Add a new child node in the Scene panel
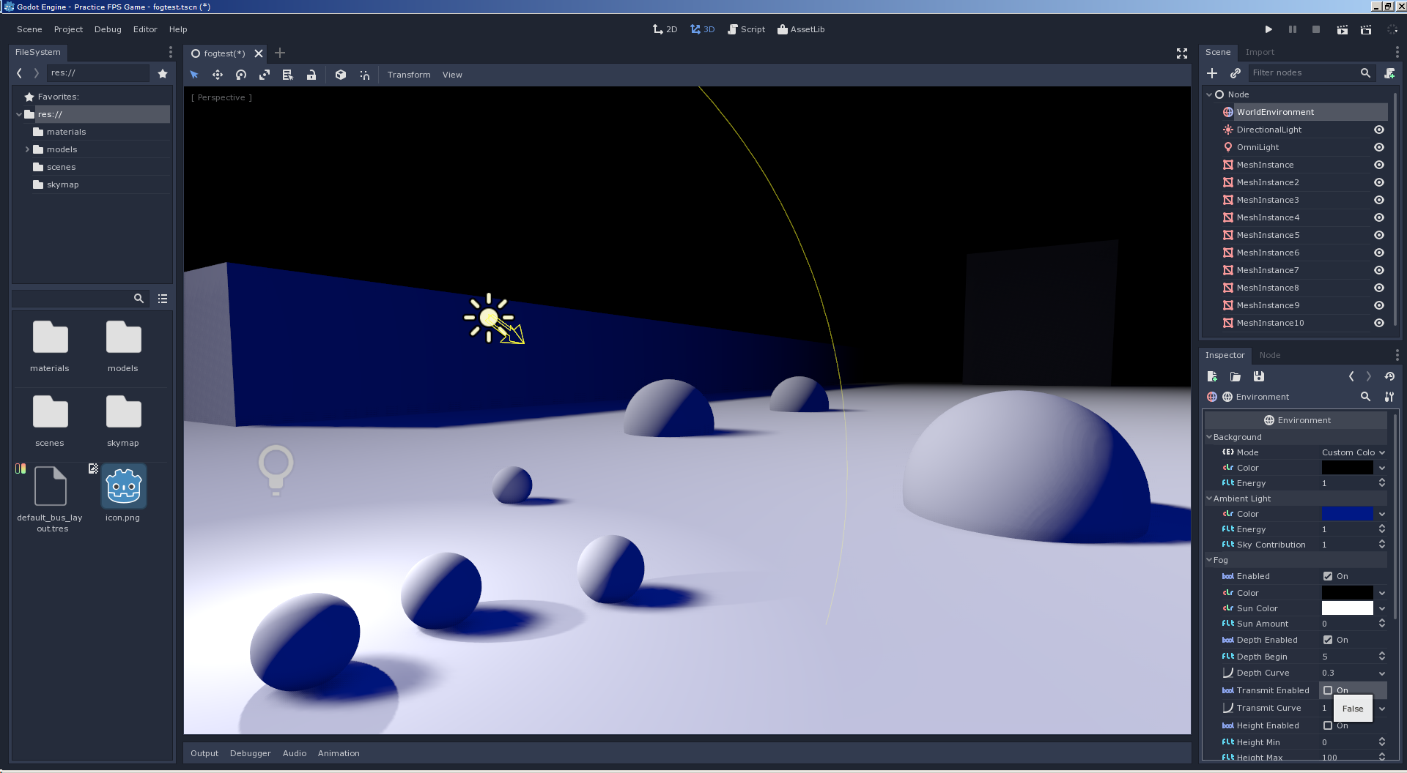The image size is (1407, 773). click(x=1212, y=73)
